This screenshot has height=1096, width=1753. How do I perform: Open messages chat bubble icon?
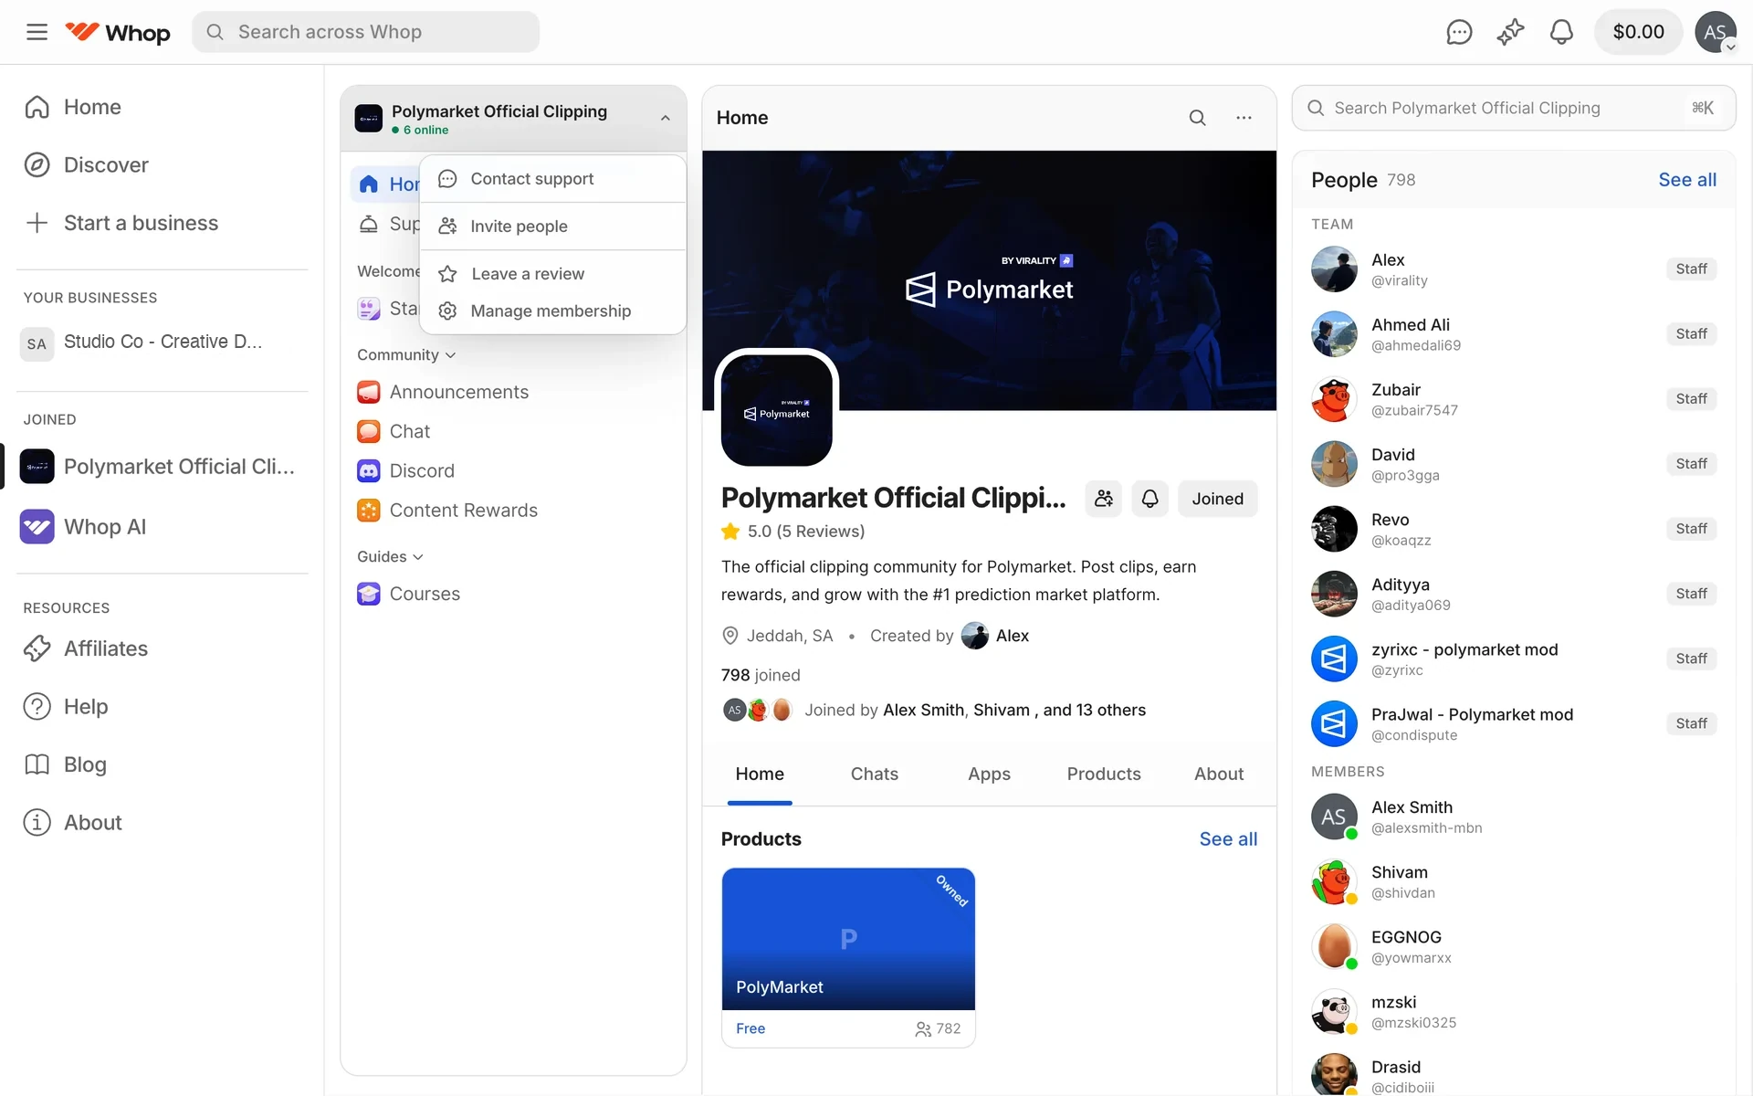click(x=1459, y=32)
